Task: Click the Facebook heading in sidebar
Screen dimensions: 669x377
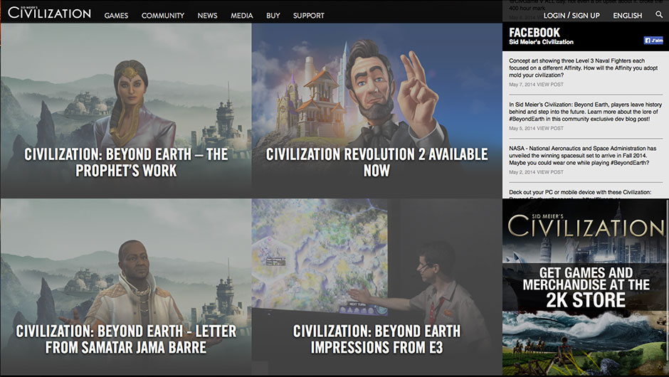Action: point(534,33)
